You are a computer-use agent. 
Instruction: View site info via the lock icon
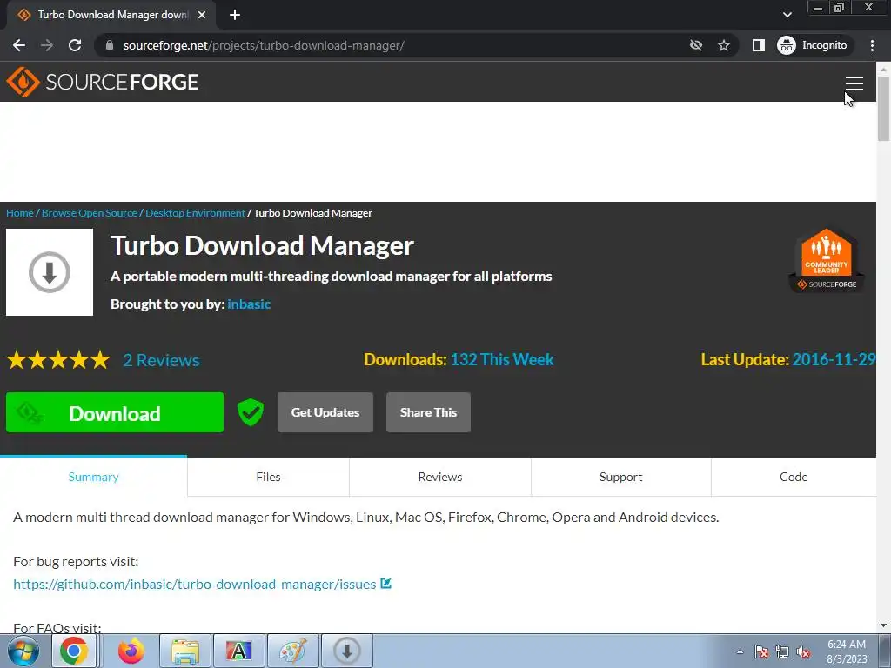click(110, 45)
